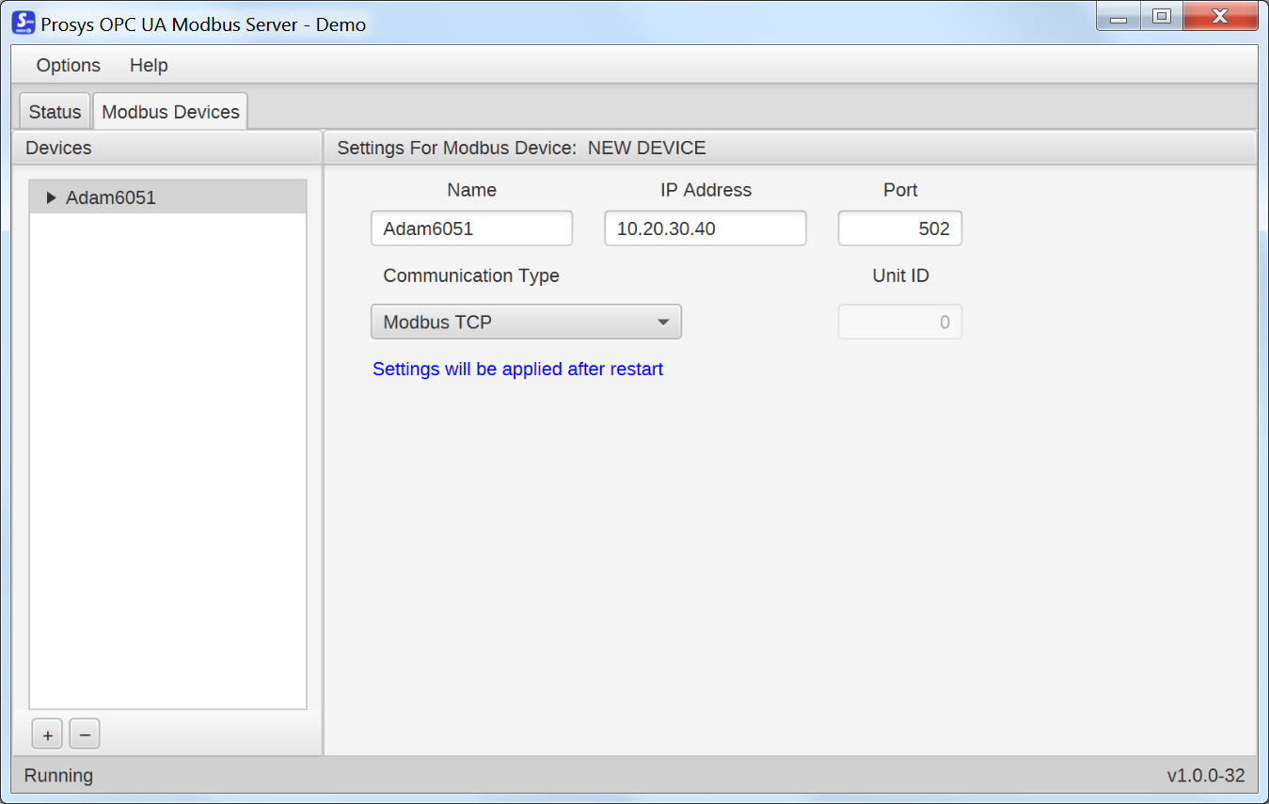Viewport: 1269px width, 804px height.
Task: Click the Name label above name field
Action: [x=471, y=190]
